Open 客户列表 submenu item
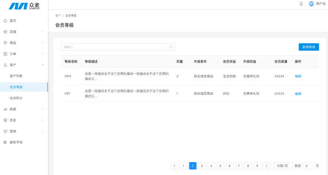This screenshot has width=328, height=175. tap(16, 76)
